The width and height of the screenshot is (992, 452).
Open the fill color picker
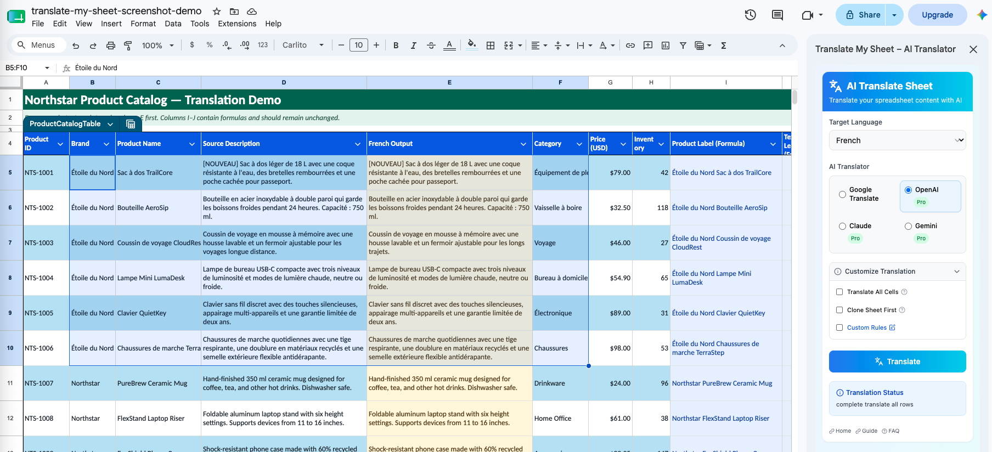(471, 45)
